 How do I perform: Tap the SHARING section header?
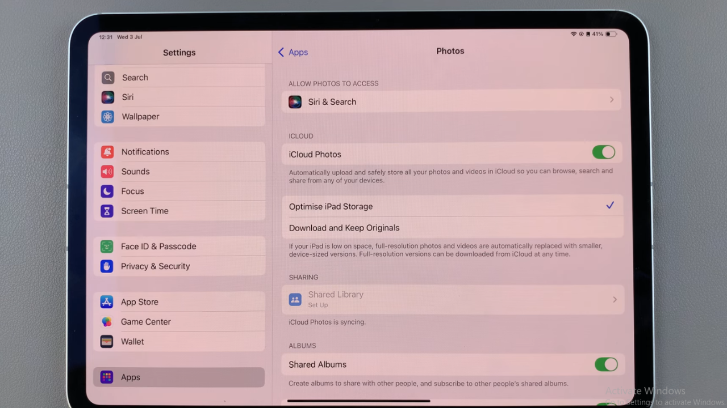click(x=303, y=278)
